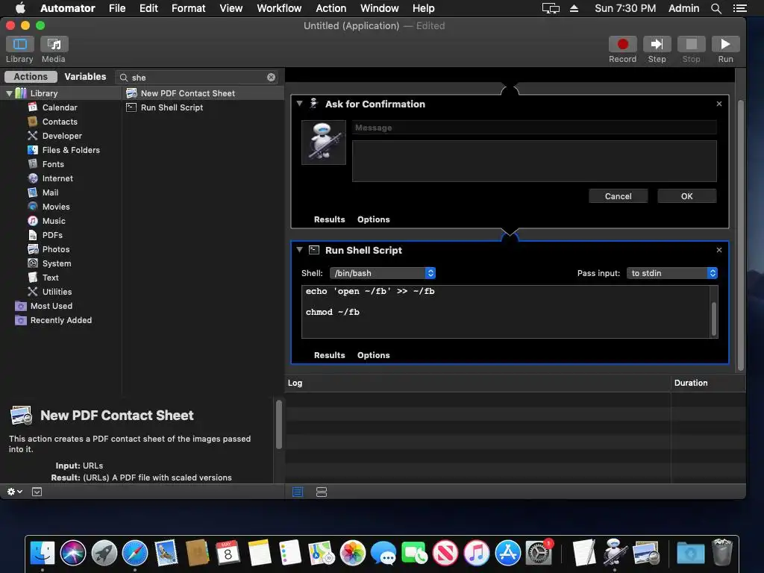The height and width of the screenshot is (573, 764).
Task: Select Files & Folders category
Action: pos(71,149)
